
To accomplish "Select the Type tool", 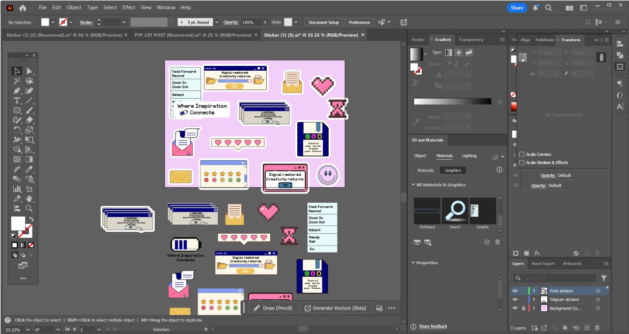I will (17, 101).
